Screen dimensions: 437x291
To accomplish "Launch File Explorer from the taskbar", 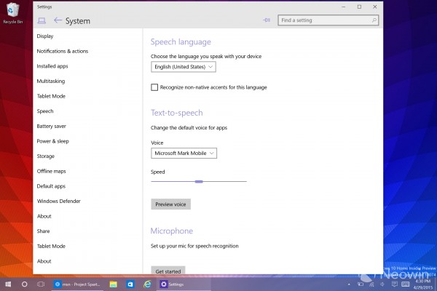I will (x=114, y=284).
